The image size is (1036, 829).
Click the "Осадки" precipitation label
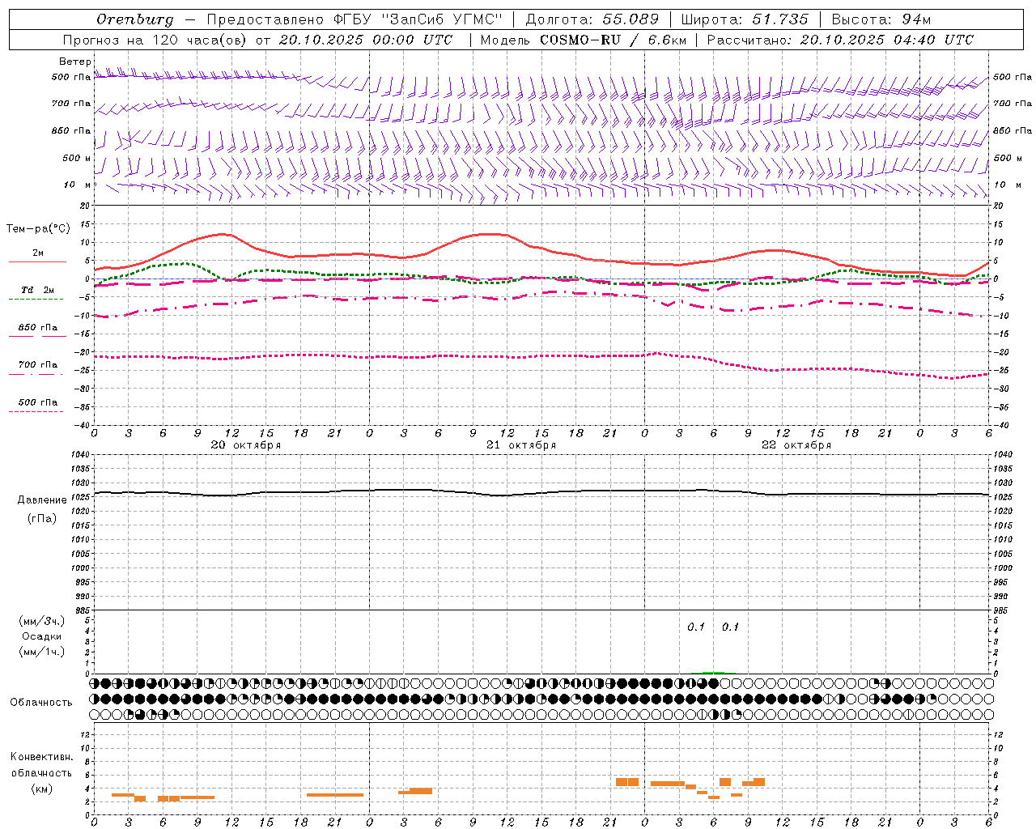point(42,636)
